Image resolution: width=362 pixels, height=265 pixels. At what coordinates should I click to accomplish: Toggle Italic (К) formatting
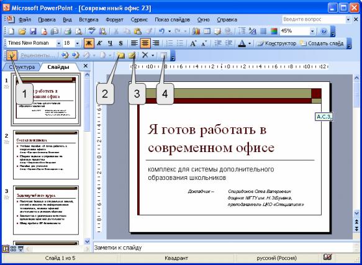99,43
